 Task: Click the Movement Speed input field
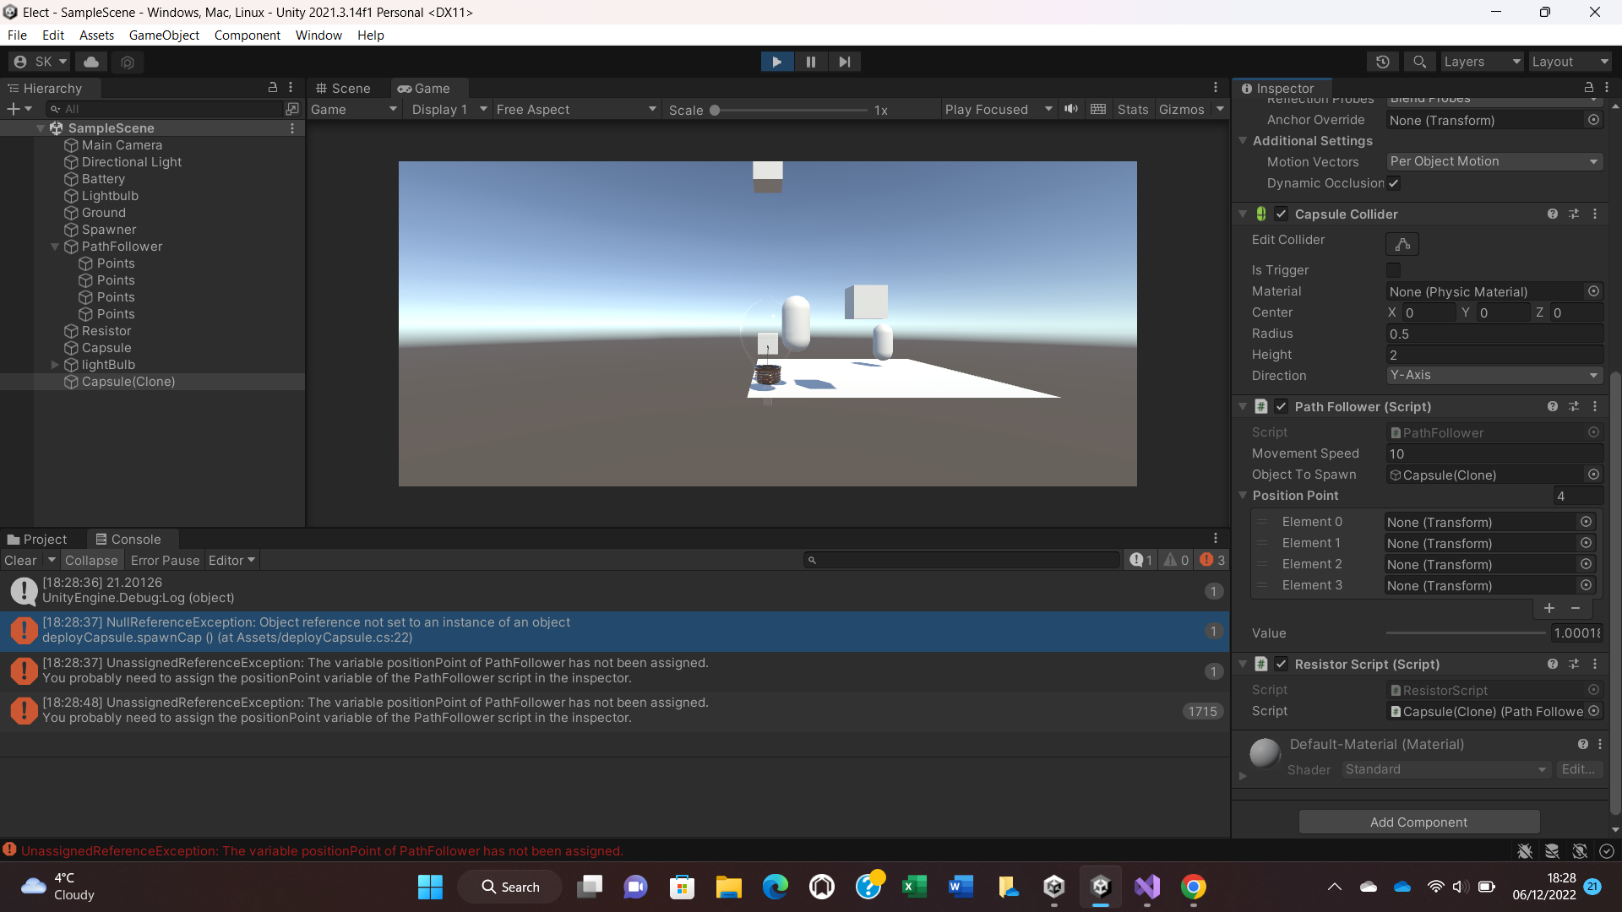point(1494,453)
